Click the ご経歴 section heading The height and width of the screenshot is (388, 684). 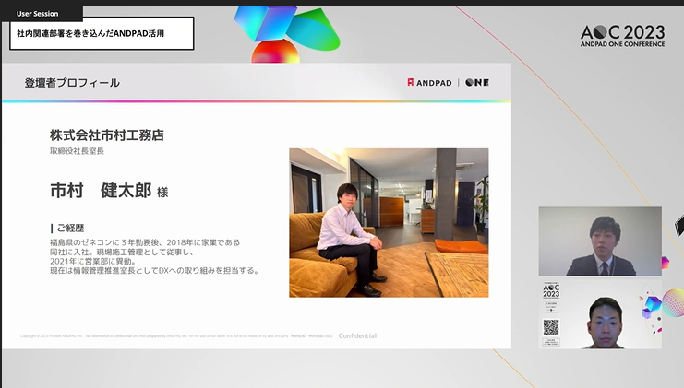tap(70, 229)
